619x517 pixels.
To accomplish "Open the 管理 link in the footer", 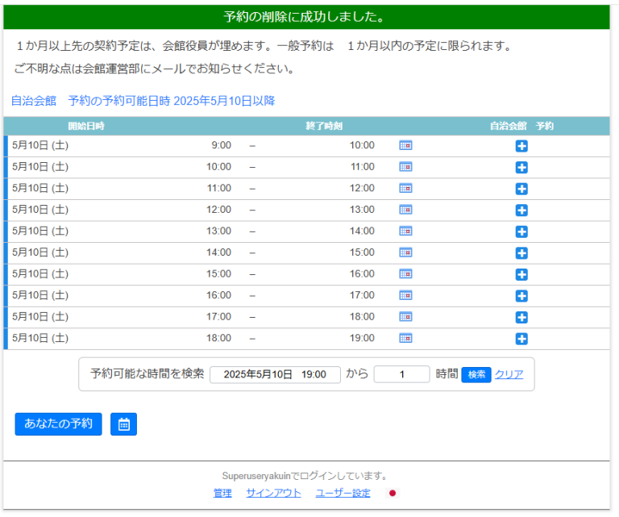I will click(222, 493).
